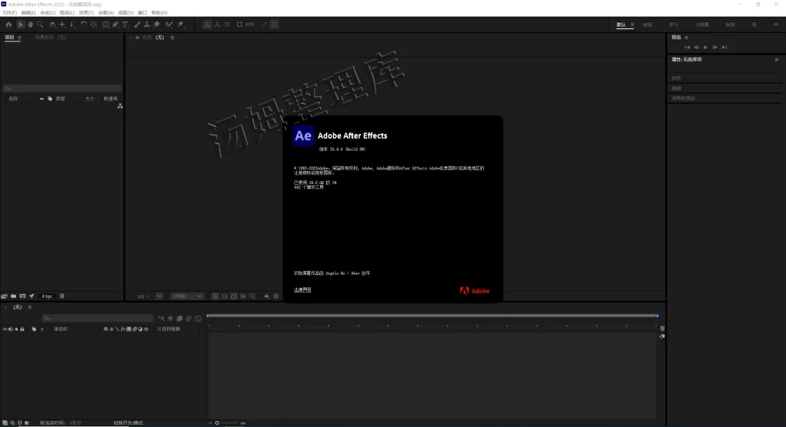
Task: Open the 默认 workspace hamburger menu
Action: [x=632, y=25]
